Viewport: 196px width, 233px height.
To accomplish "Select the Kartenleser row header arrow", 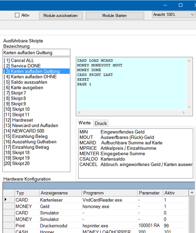I will (9, 200).
